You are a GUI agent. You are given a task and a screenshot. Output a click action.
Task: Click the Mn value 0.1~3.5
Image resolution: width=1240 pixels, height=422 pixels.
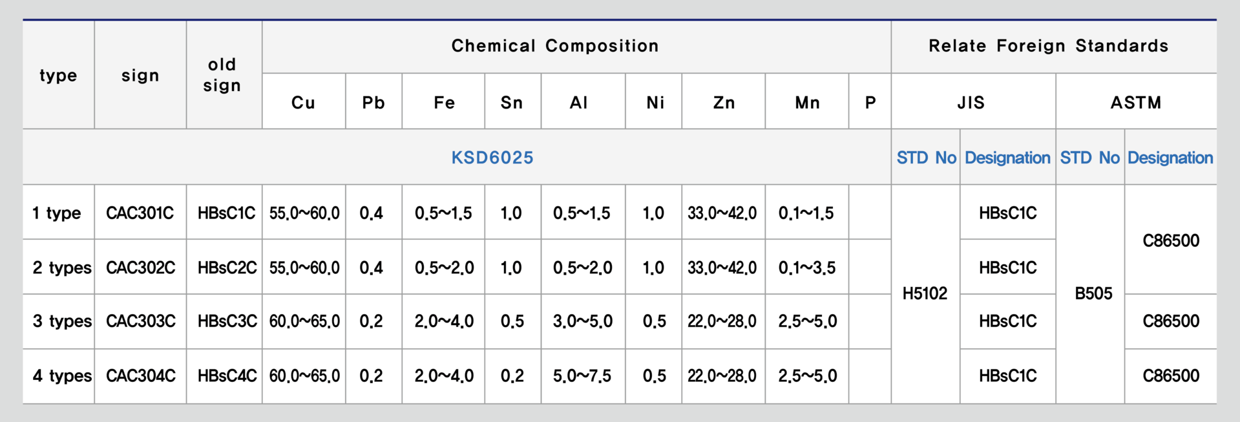(x=807, y=268)
